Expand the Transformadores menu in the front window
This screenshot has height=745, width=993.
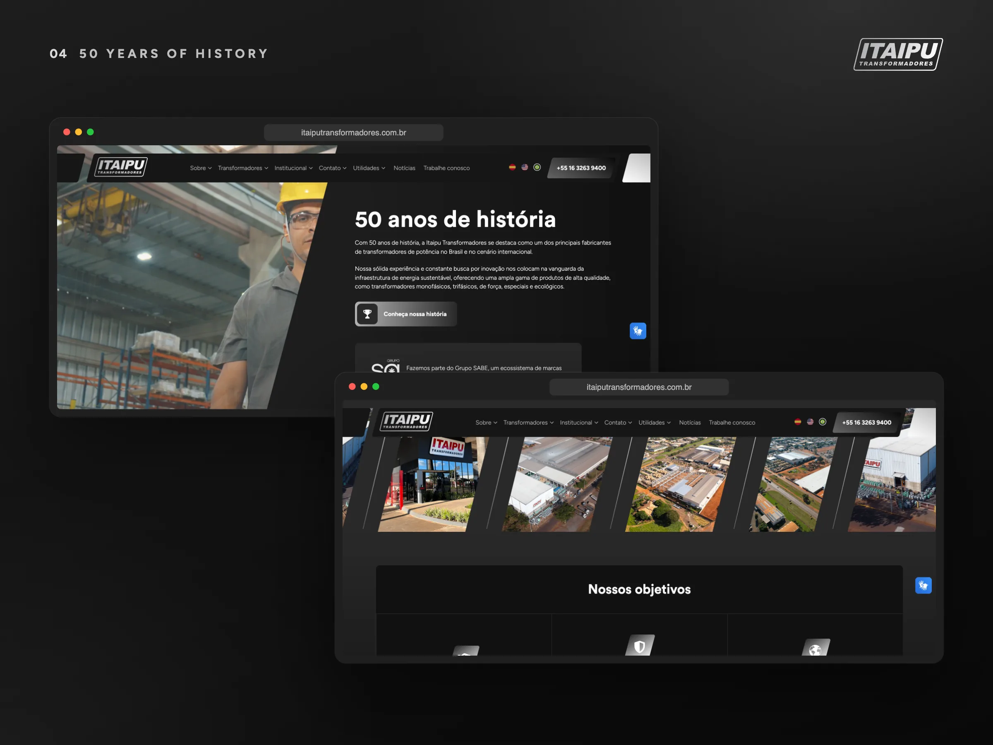pos(528,423)
